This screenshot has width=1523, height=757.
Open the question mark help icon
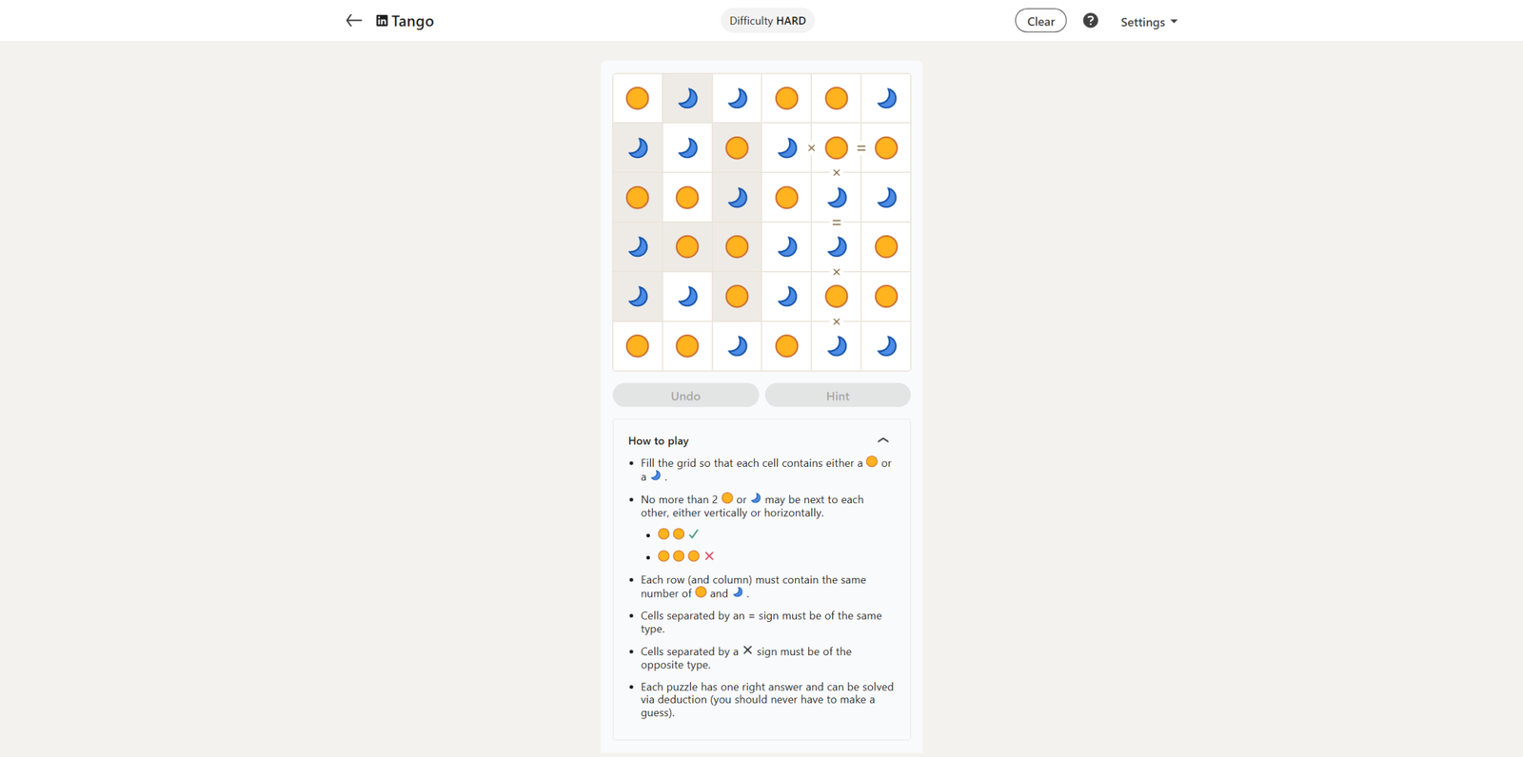click(1090, 21)
